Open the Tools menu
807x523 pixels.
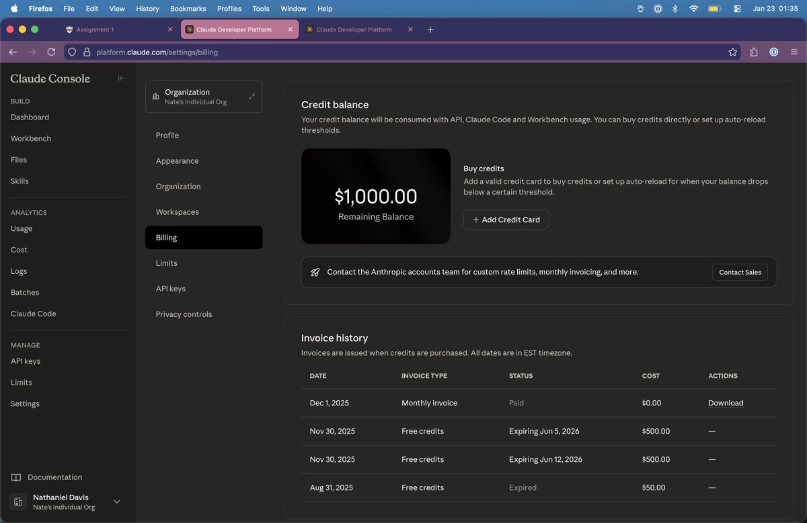point(261,9)
